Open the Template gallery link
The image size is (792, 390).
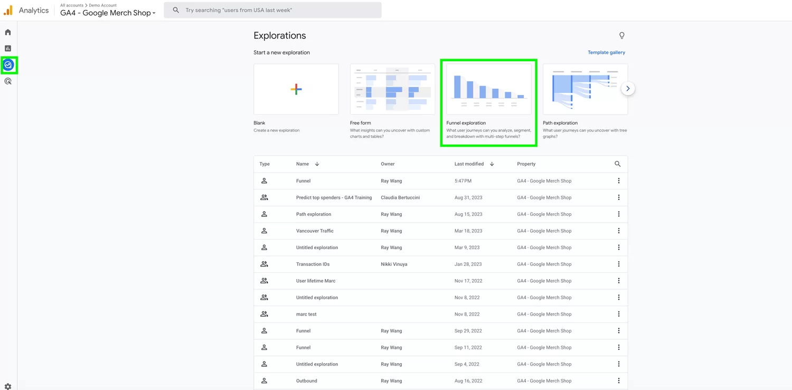[x=606, y=52]
